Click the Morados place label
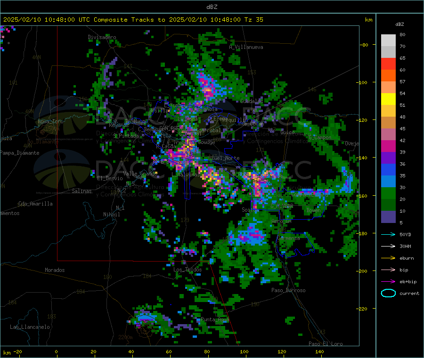 [x=55, y=270]
